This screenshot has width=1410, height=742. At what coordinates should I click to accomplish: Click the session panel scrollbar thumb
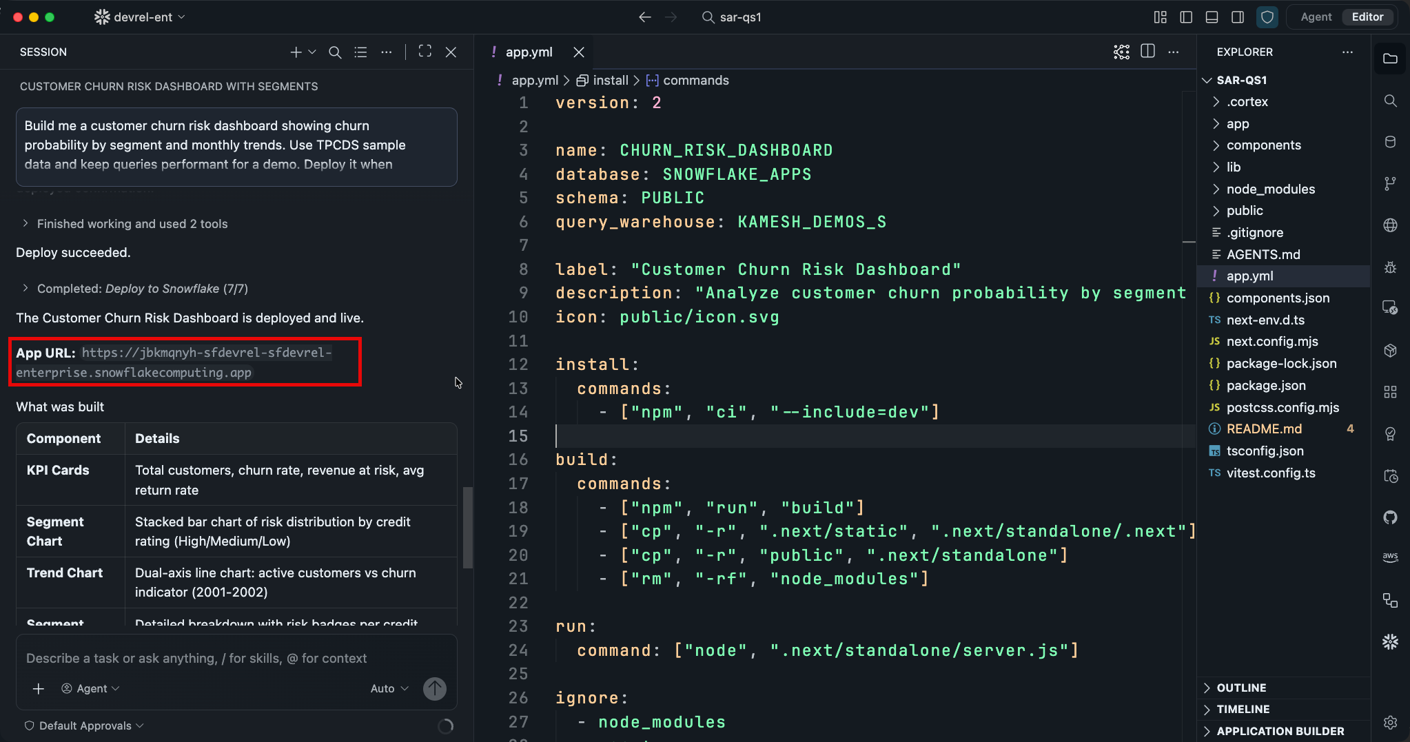click(468, 528)
